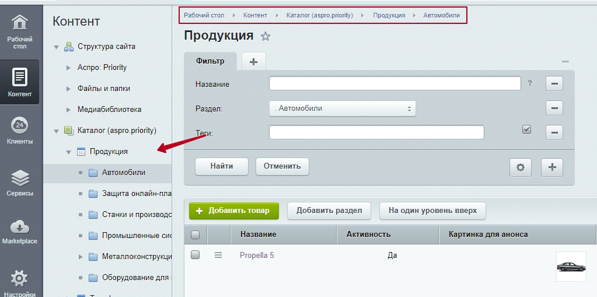Sort by Картинка для анонса column header

click(x=517, y=235)
